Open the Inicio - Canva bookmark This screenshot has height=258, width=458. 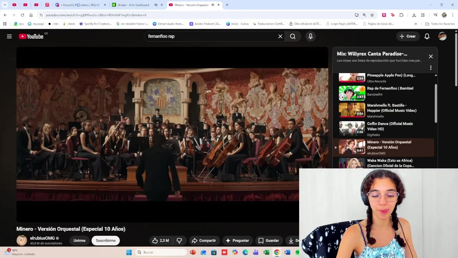pyautogui.click(x=237, y=24)
